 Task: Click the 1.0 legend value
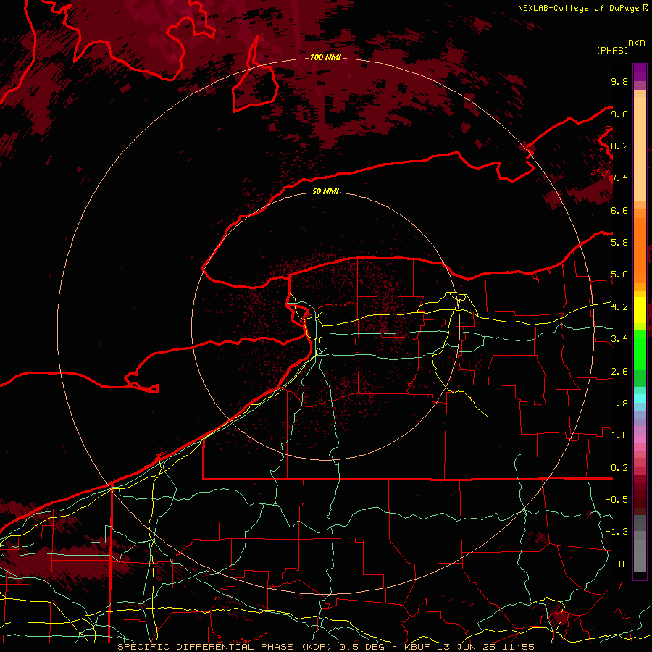(619, 435)
